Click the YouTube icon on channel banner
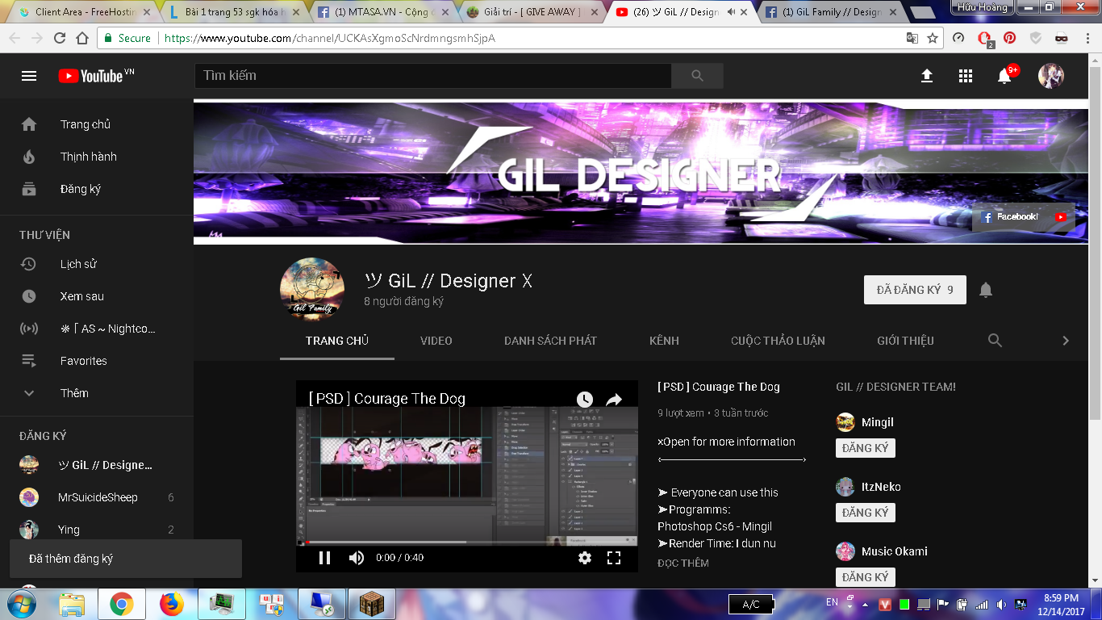The image size is (1102, 620). click(1060, 217)
